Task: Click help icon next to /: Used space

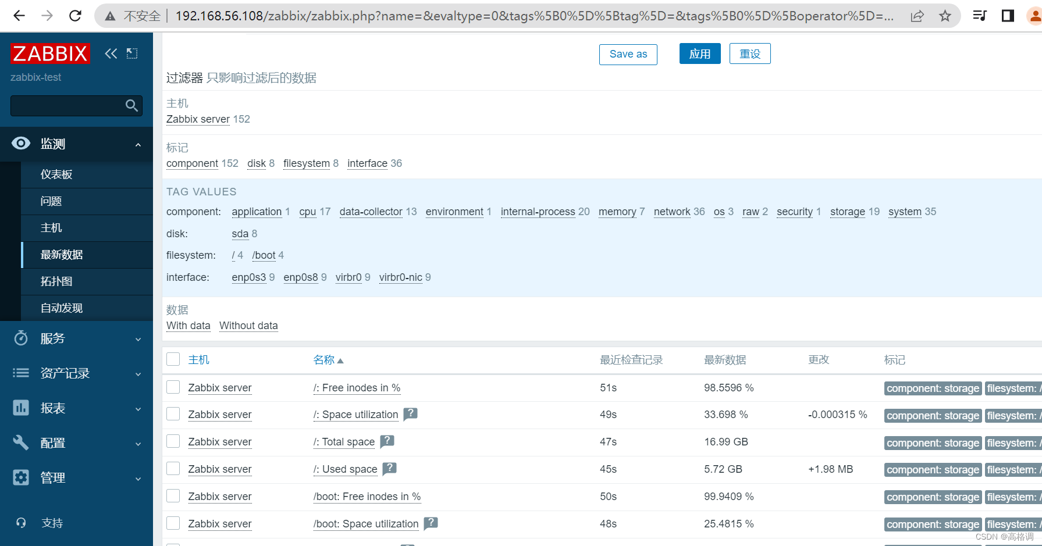Action: tap(390, 469)
